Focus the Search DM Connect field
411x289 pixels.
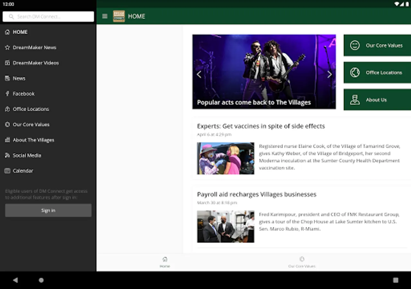pos(48,17)
